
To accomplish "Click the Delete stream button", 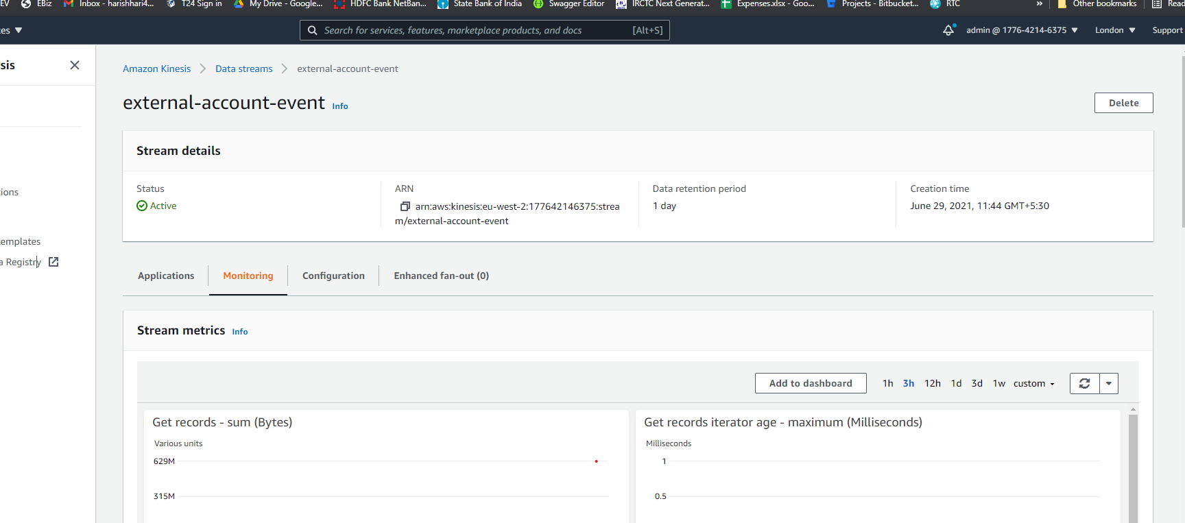I will [1123, 103].
